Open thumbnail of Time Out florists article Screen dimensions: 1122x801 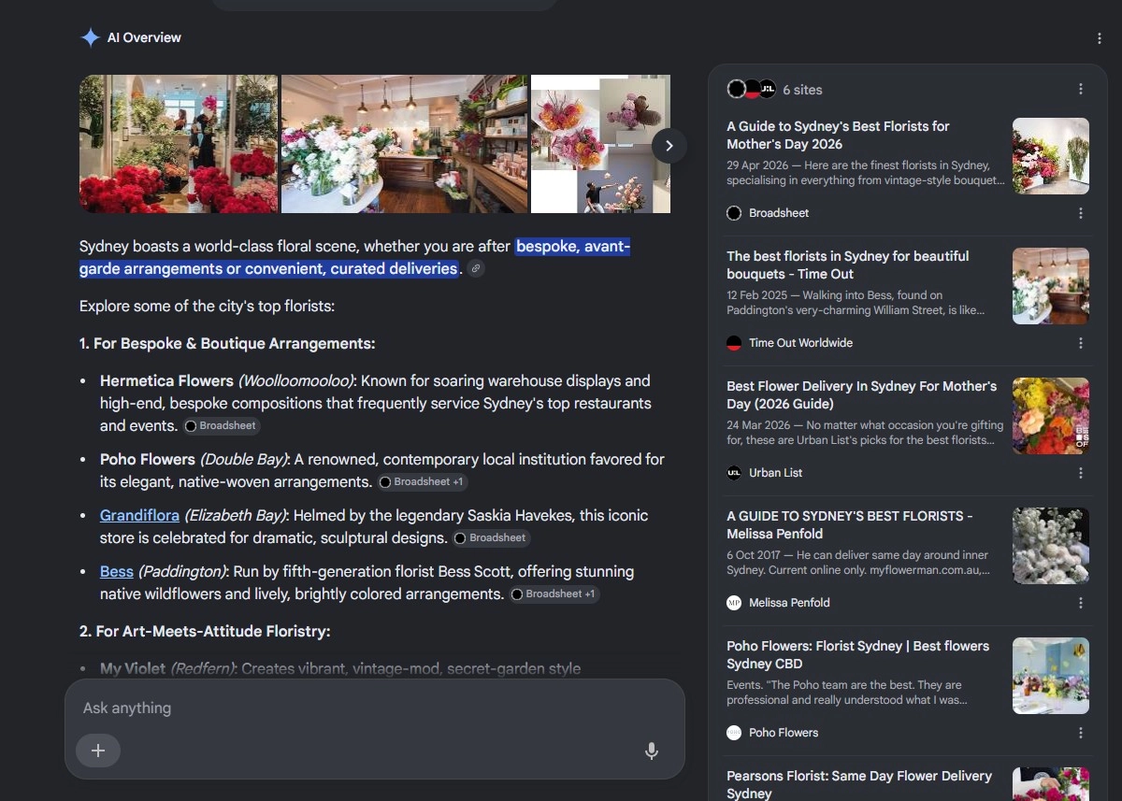(x=1051, y=286)
